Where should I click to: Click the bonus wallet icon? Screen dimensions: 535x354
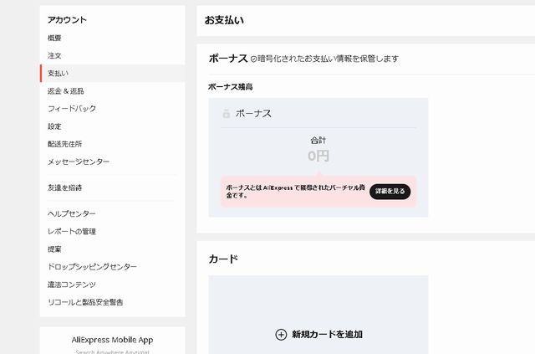click(227, 114)
